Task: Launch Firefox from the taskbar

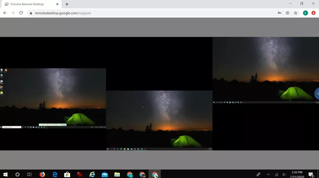Action: 42,175
